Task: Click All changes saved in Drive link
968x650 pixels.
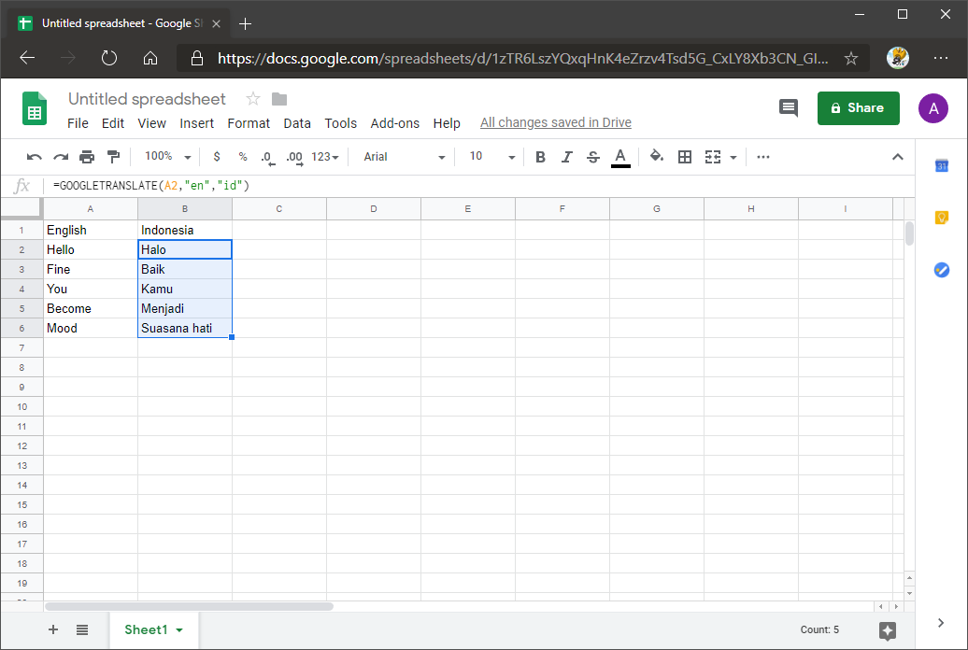Action: 555,123
